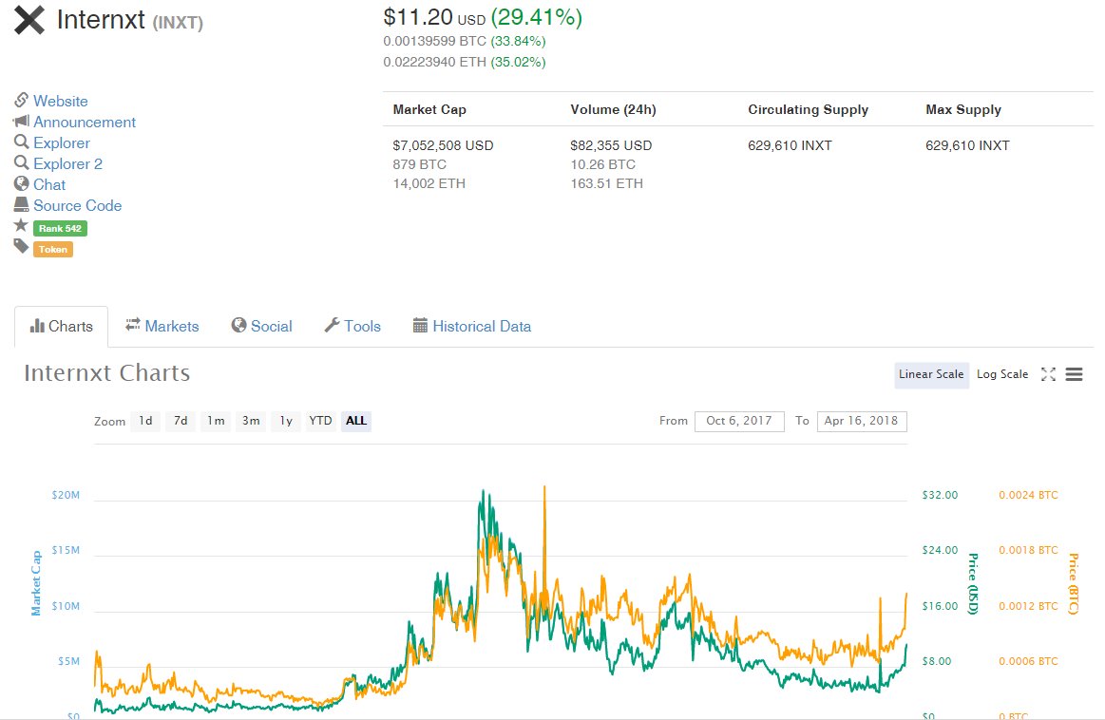The image size is (1105, 720).
Task: Expand chart to fullscreen via arrows icon
Action: click(x=1048, y=374)
